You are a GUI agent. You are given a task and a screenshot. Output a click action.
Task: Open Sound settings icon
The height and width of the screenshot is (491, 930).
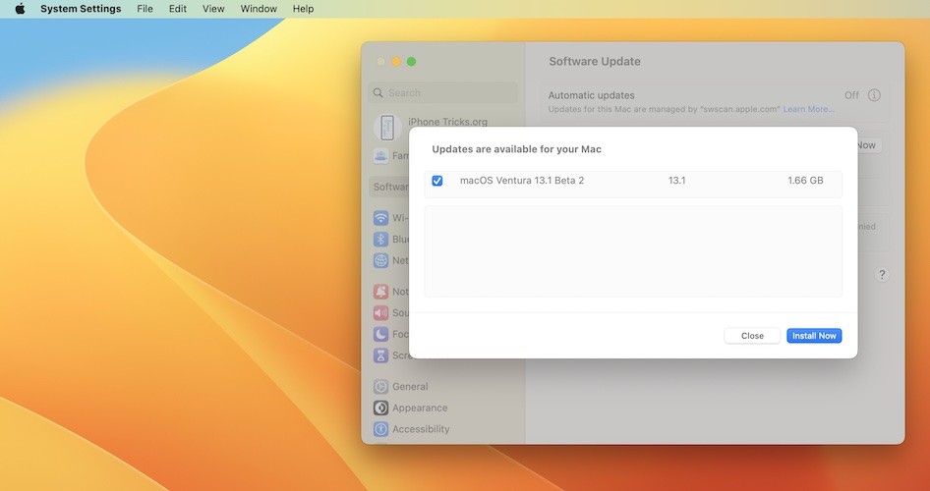[380, 312]
